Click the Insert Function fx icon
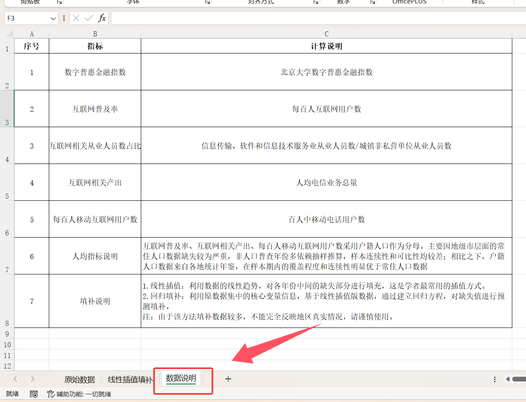 [102, 18]
